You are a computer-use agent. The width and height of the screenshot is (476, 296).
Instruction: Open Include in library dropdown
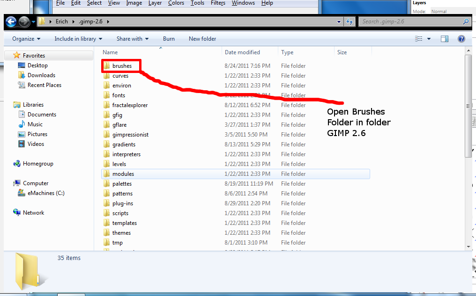click(x=78, y=39)
